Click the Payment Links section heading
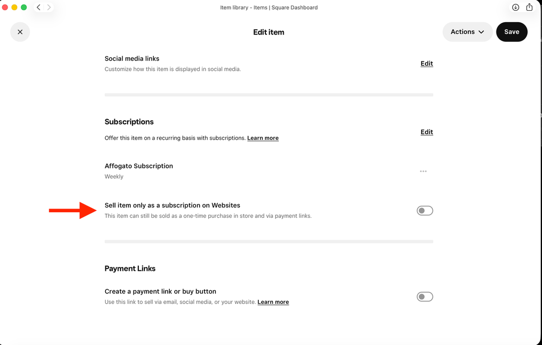The height and width of the screenshot is (345, 542). coord(130,268)
